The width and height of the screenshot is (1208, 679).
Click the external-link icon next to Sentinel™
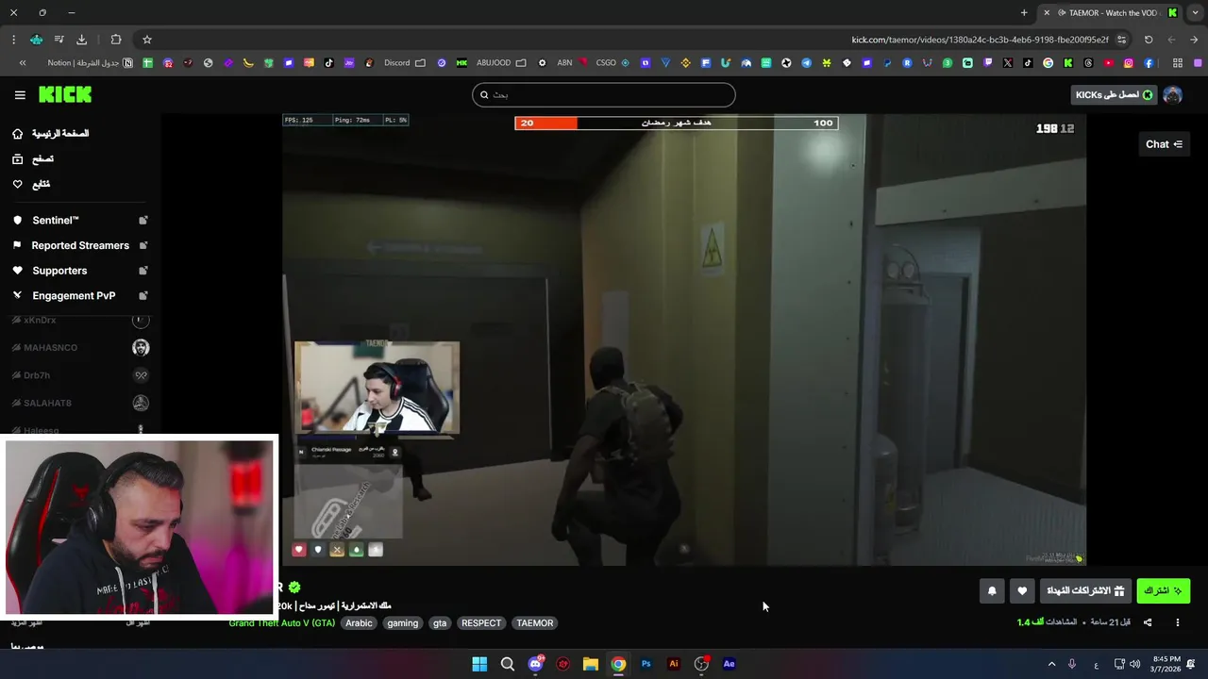[x=143, y=220]
